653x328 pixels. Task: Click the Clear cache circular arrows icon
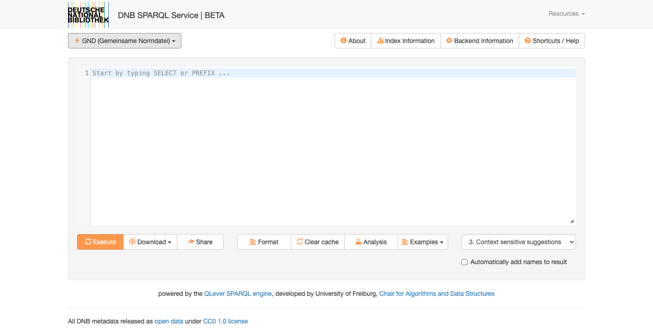tap(299, 242)
